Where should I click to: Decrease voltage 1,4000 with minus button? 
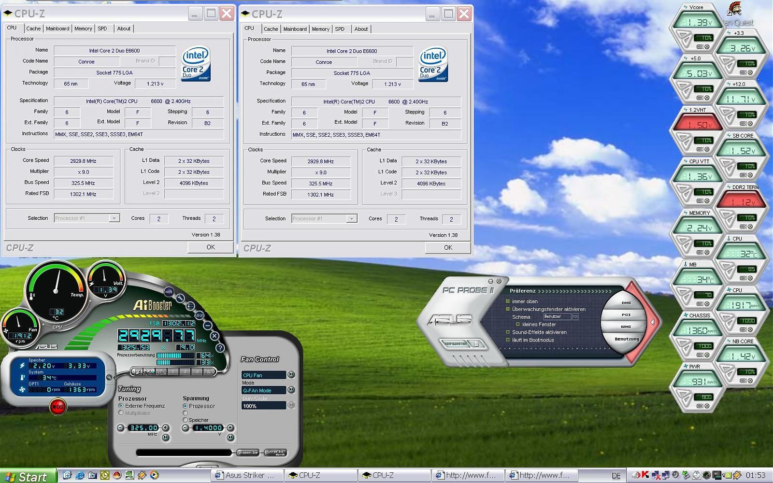(185, 427)
